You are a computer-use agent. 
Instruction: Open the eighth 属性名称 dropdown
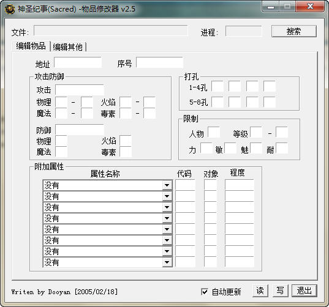167,262
